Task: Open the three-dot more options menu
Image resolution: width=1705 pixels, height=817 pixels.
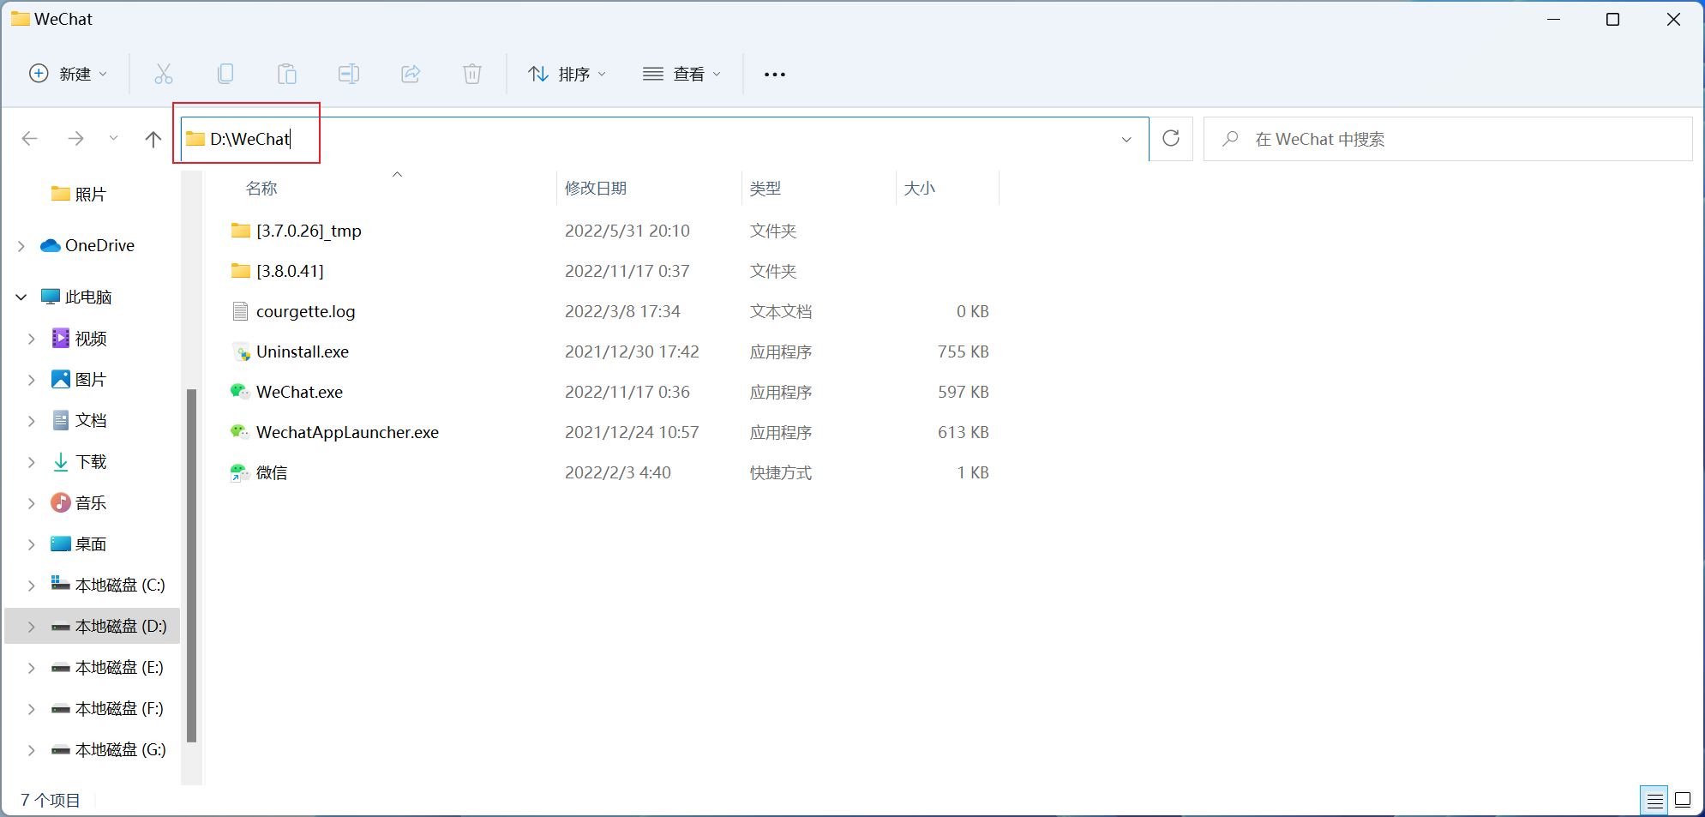Action: click(x=775, y=75)
